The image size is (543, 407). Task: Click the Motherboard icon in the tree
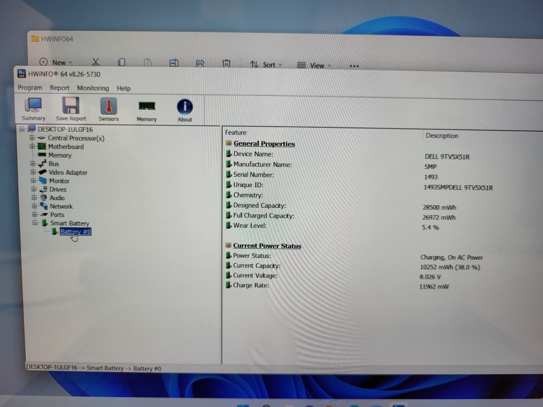(42, 146)
